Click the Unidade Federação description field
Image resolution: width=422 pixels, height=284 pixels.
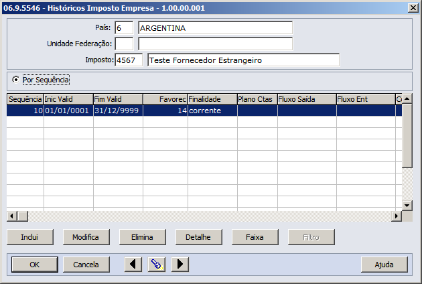(x=215, y=44)
